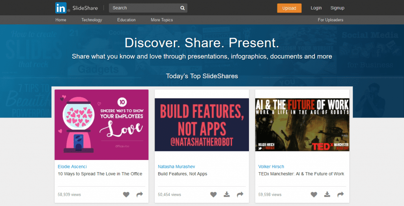Like the Build Features, Not Apps slideshow
This screenshot has width=404, height=206.
pos(213,195)
